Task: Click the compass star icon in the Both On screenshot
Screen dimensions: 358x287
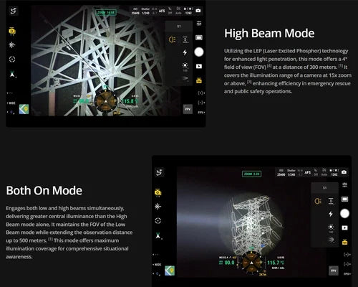Action: tap(158, 207)
